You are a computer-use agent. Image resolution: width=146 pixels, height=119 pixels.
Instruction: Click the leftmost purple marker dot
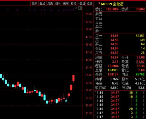click(8, 10)
